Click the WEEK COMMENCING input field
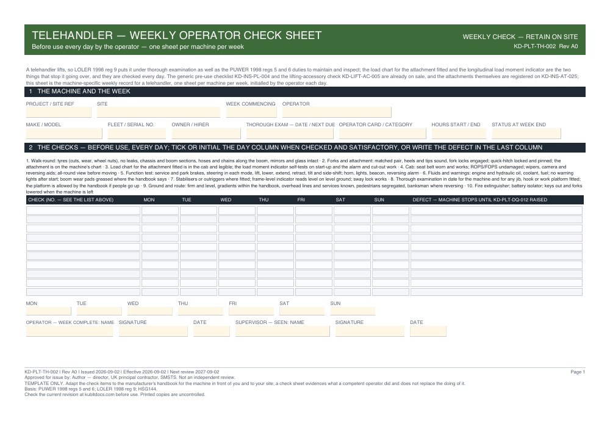 click(x=251, y=112)
